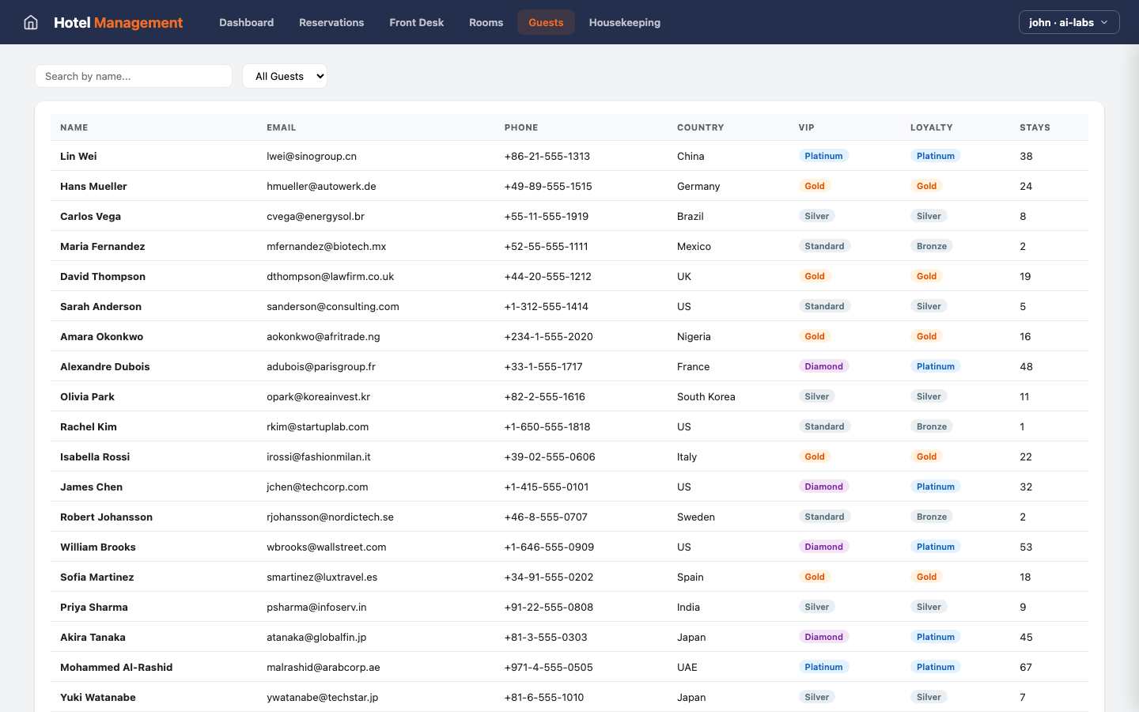Viewport: 1139px width, 712px height.
Task: Navigate to the Housekeeping tab
Action: (x=624, y=22)
